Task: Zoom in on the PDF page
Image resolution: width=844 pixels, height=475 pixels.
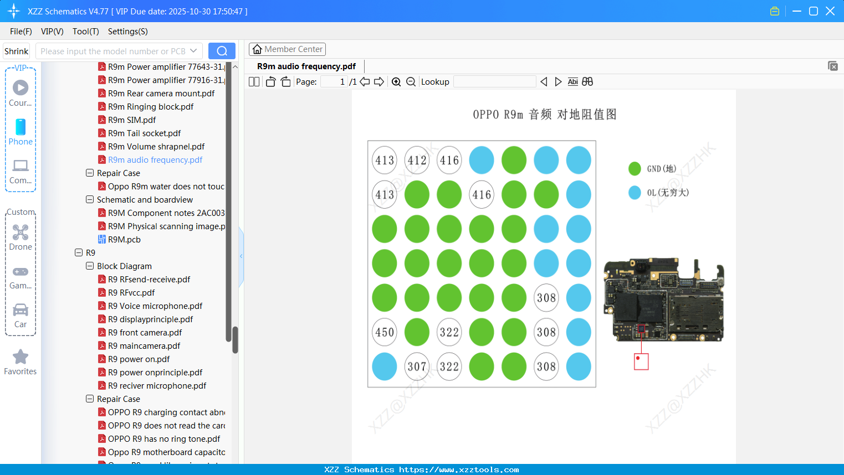Action: point(396,82)
